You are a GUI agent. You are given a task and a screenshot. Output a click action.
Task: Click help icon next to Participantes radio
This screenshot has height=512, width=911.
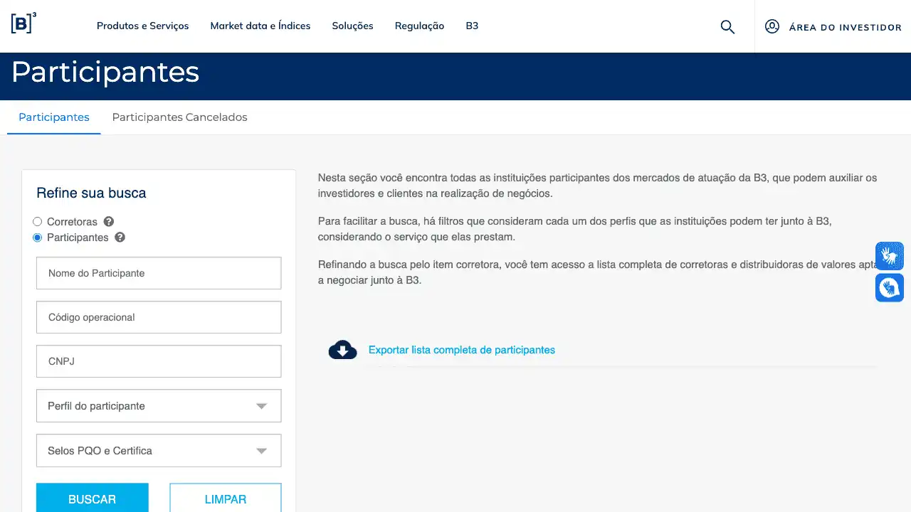(x=120, y=238)
